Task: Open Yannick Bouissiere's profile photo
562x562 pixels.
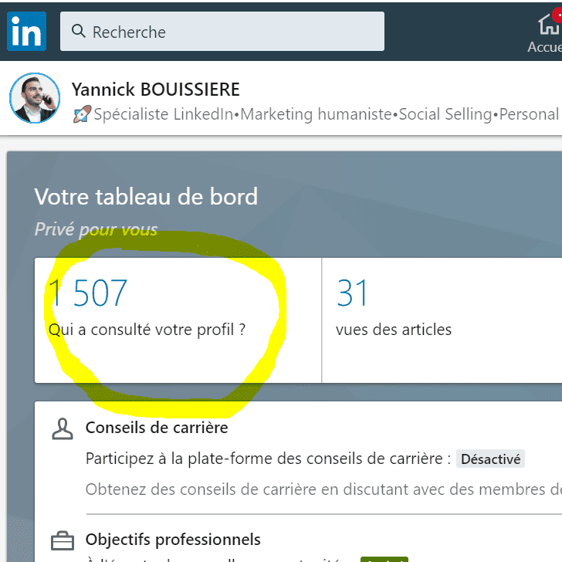Action: (x=35, y=98)
